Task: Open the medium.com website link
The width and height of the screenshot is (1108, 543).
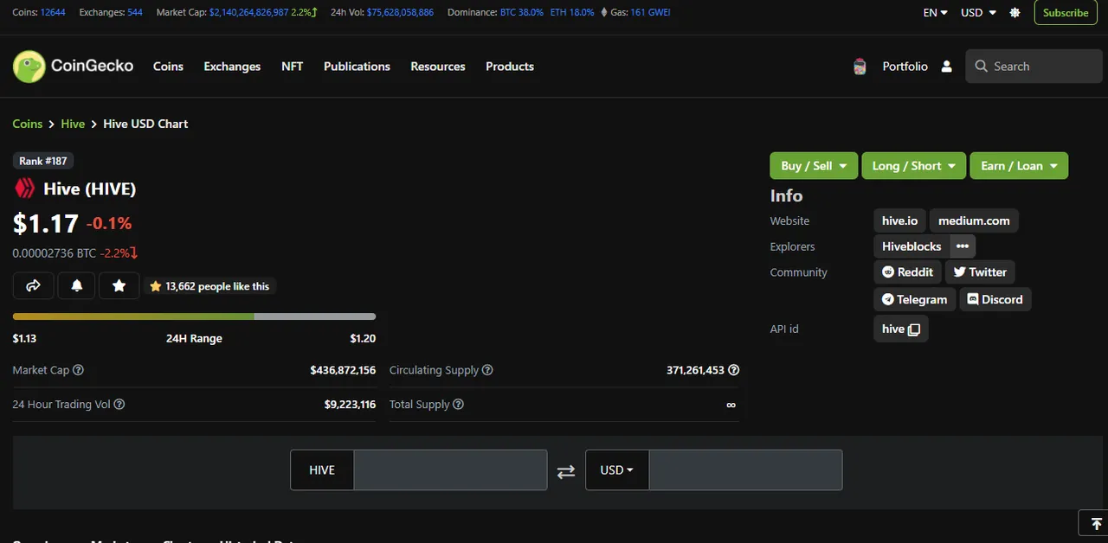Action: tap(974, 221)
